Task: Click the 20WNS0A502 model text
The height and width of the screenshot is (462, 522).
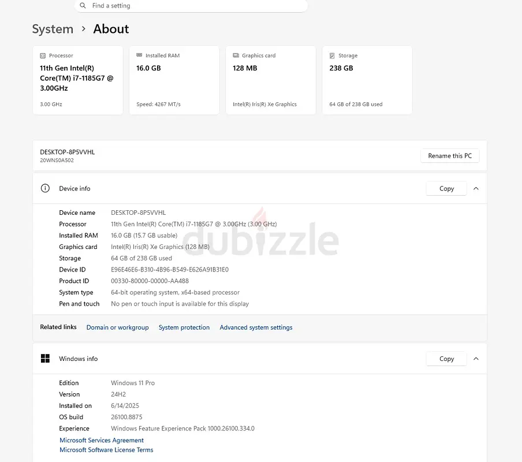Action: (57, 160)
